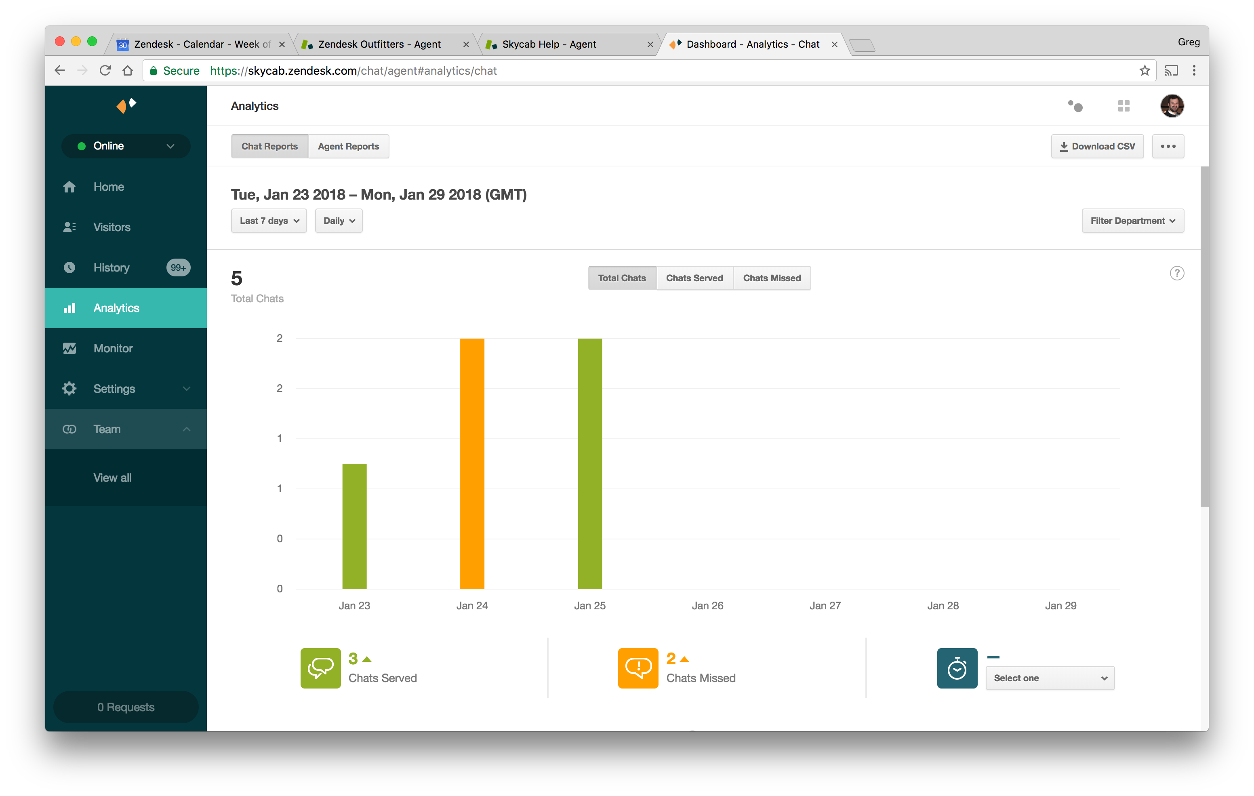Open the Select one metric dropdown
This screenshot has height=796, width=1254.
coord(1049,678)
